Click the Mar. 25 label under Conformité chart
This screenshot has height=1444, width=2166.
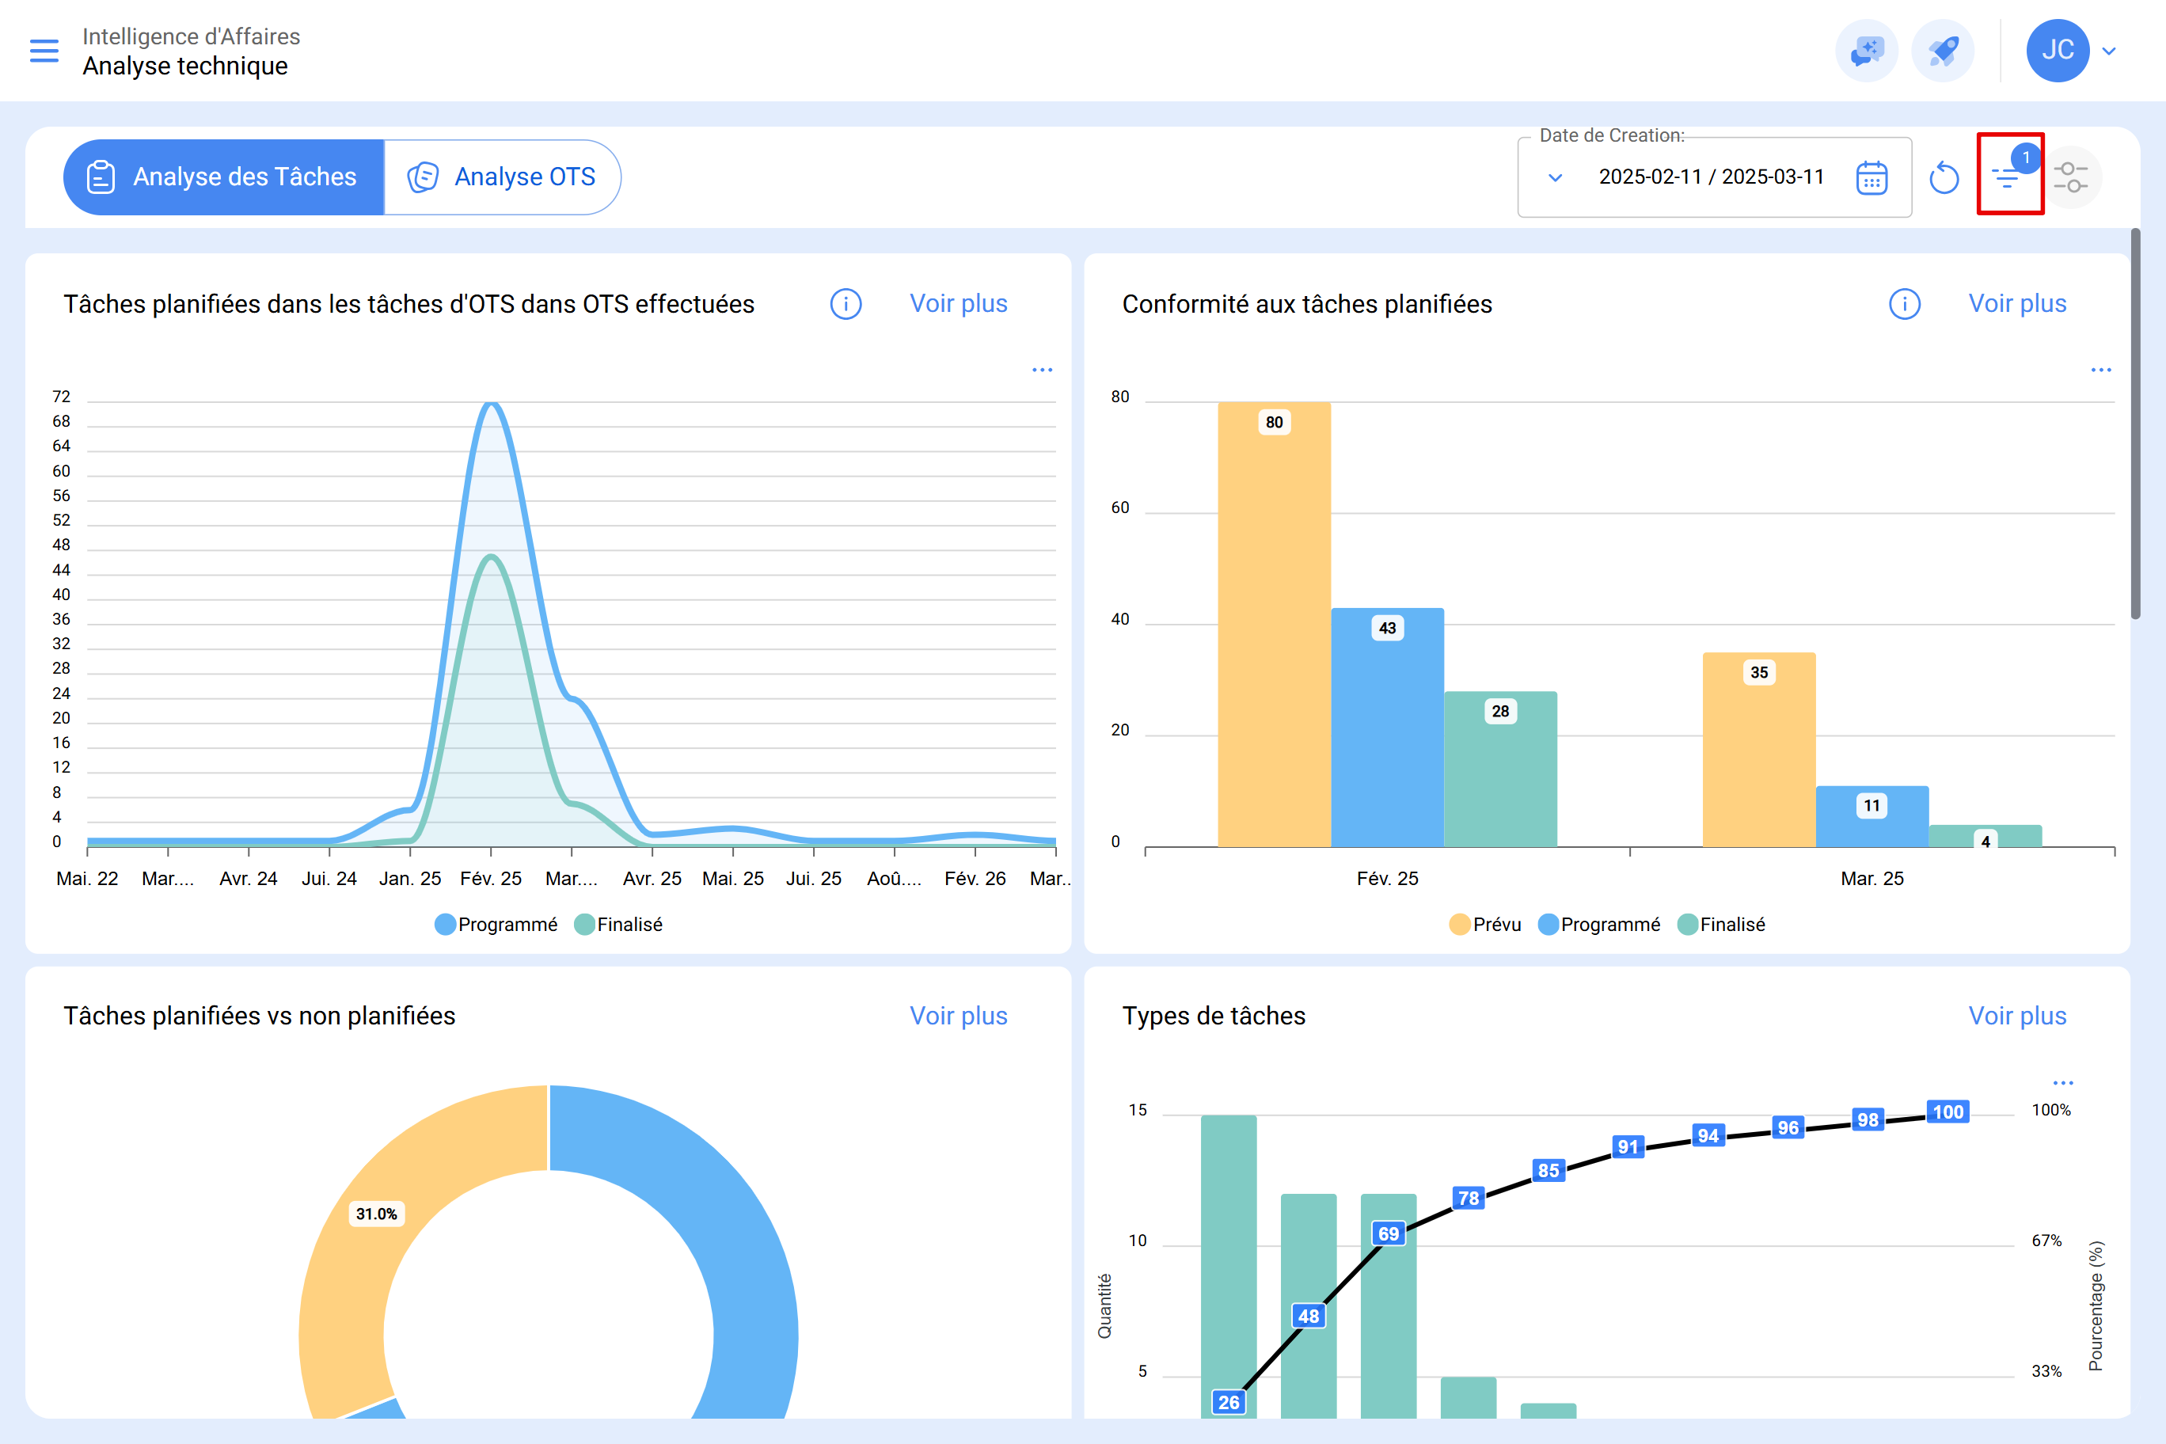point(1872,879)
